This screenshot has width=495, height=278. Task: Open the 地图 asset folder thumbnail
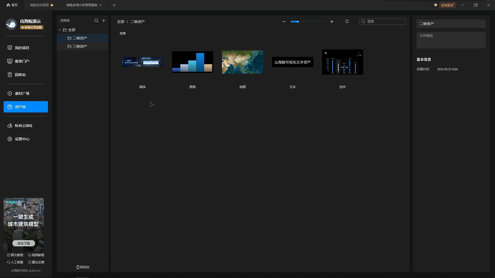[x=242, y=62]
